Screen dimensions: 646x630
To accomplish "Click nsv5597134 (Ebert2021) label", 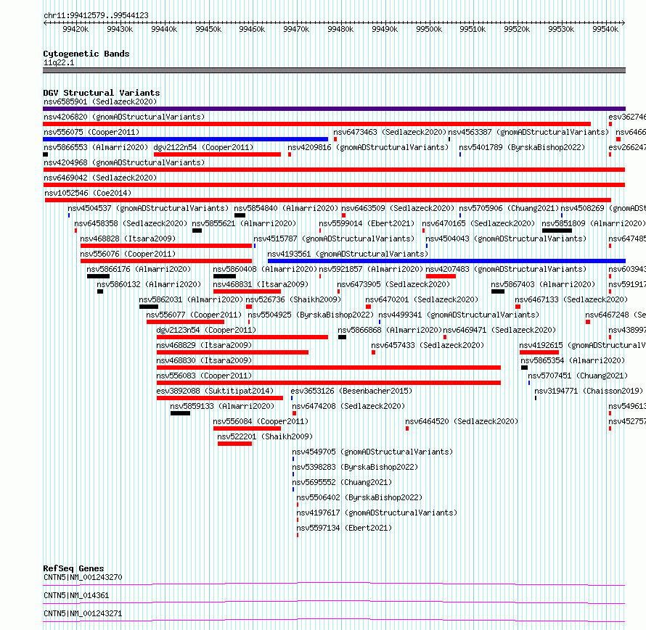I will click(344, 528).
